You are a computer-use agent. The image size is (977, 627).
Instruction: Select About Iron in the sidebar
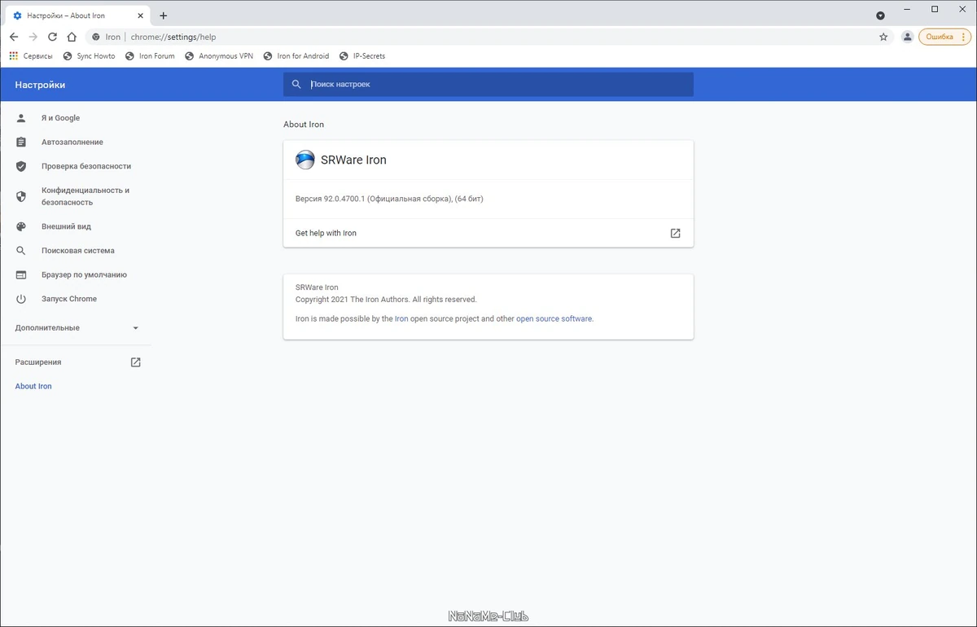click(x=33, y=386)
